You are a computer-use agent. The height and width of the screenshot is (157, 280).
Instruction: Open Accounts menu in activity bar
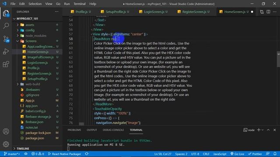(6, 131)
